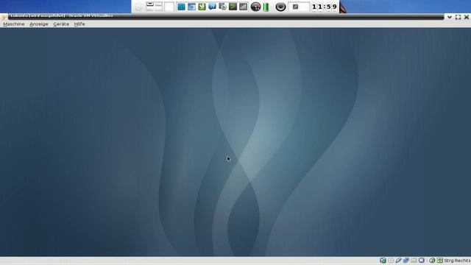Click the mouse integration indicator icon

432,261
